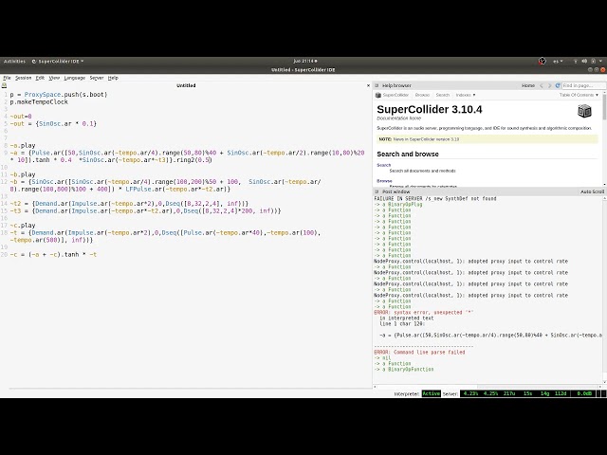Place cursor on '~a.play' line
The width and height of the screenshot is (607, 455).
[23, 145]
